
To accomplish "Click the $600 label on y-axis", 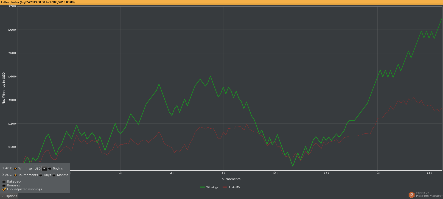I will (x=12, y=30).
